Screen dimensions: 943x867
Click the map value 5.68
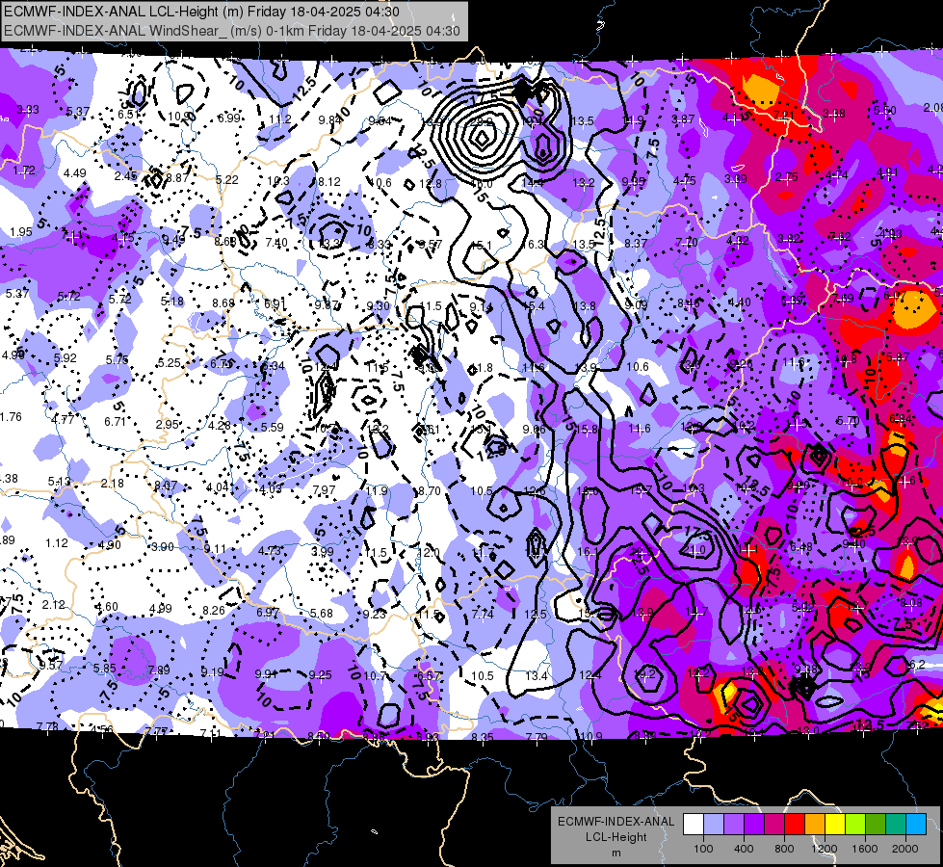[321, 613]
